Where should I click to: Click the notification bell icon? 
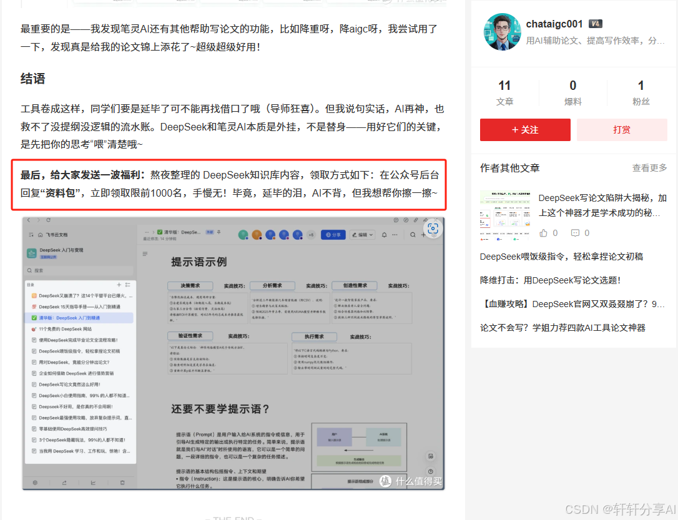(x=385, y=235)
